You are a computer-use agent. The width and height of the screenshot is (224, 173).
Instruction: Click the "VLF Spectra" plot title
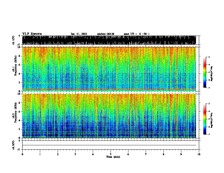point(32,34)
